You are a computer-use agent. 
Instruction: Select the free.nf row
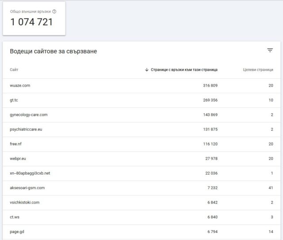141,144
